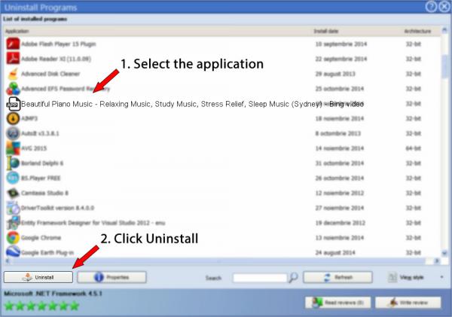452x317 pixels.
Task: Select 'Borland Delphi 6' row text
Action: tap(42, 163)
